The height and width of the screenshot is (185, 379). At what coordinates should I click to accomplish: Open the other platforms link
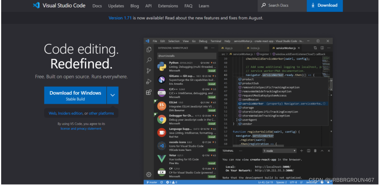pos(101,113)
